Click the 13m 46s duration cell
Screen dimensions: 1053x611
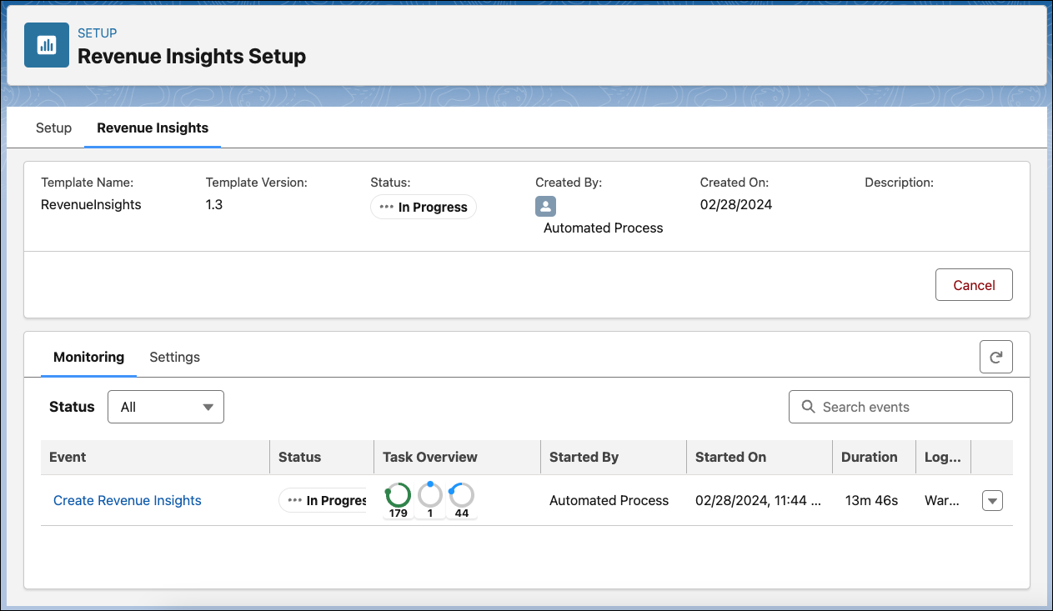click(x=871, y=500)
